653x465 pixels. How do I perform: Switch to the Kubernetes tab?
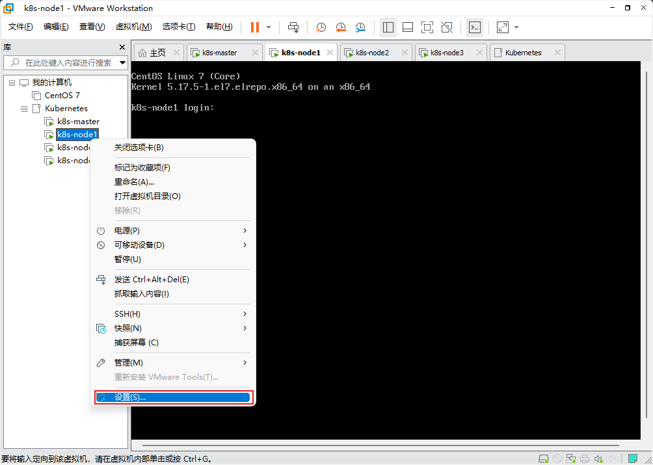523,53
